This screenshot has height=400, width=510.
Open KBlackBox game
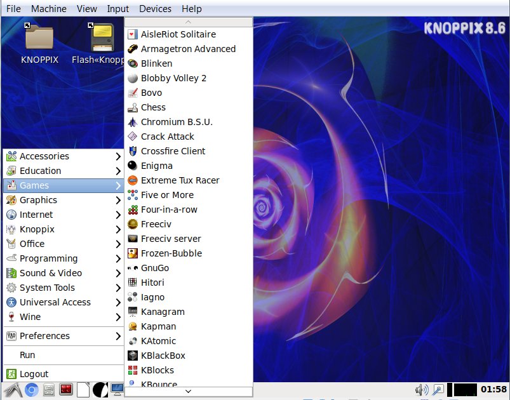coord(189,356)
